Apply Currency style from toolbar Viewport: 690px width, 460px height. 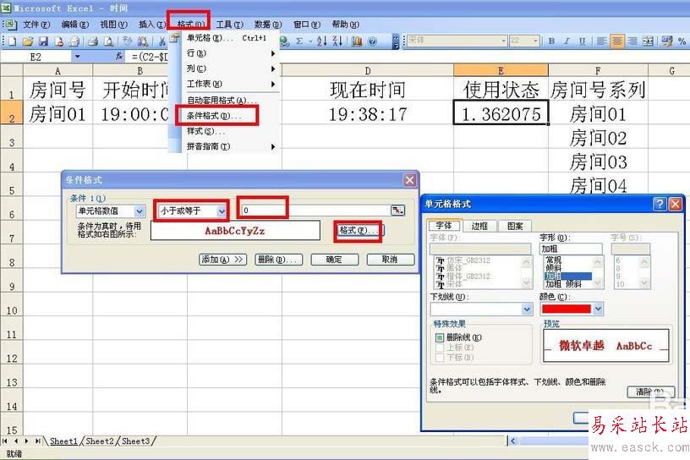[666, 41]
